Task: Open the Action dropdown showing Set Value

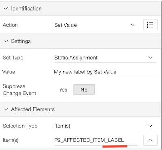Action: pos(96,25)
